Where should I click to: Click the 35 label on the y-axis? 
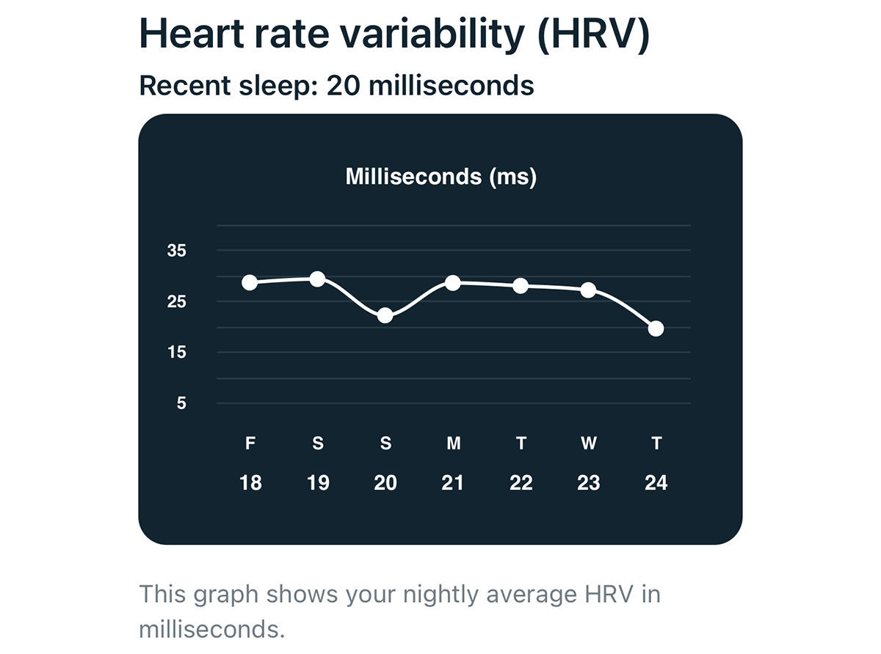177,251
